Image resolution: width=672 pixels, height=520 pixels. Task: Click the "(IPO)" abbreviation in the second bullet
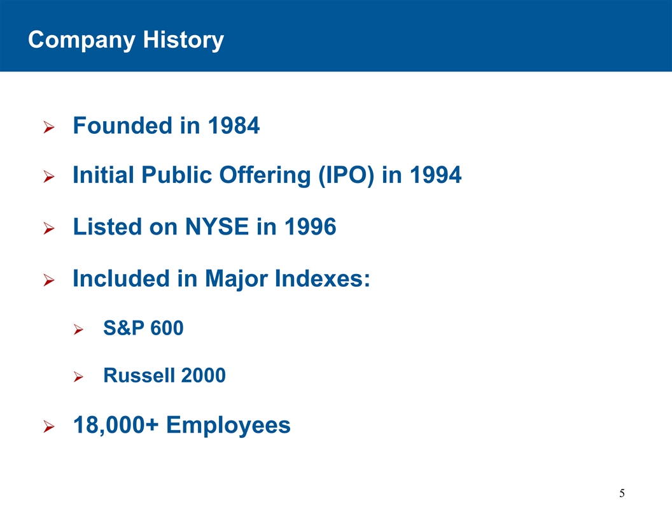pos(345,175)
